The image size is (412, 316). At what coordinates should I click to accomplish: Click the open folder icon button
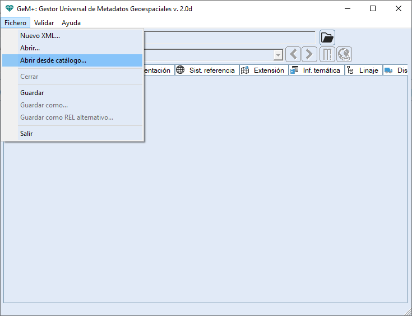pos(327,37)
